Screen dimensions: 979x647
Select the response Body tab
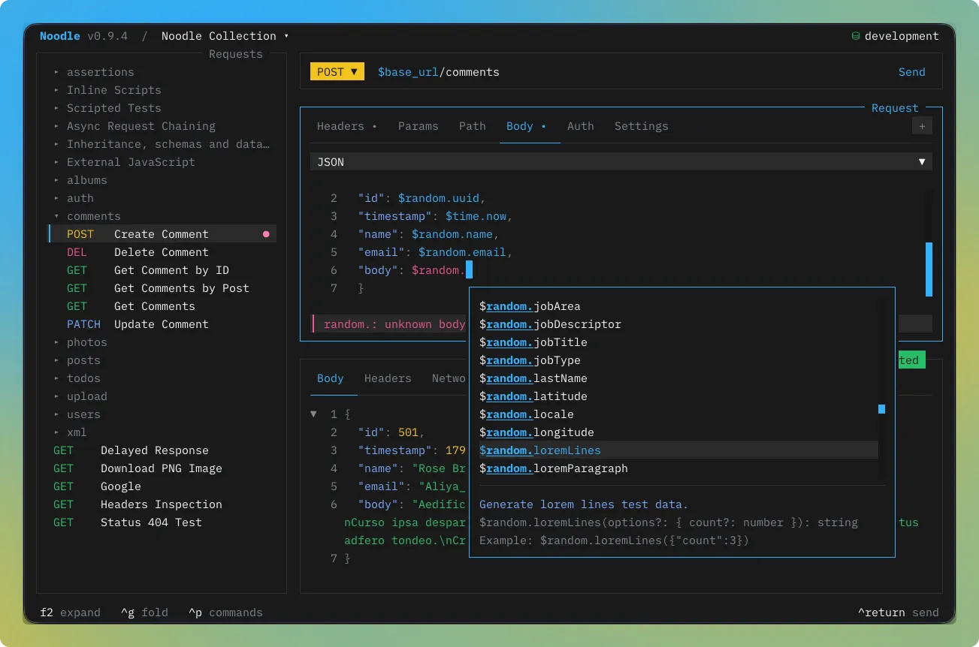tap(330, 378)
